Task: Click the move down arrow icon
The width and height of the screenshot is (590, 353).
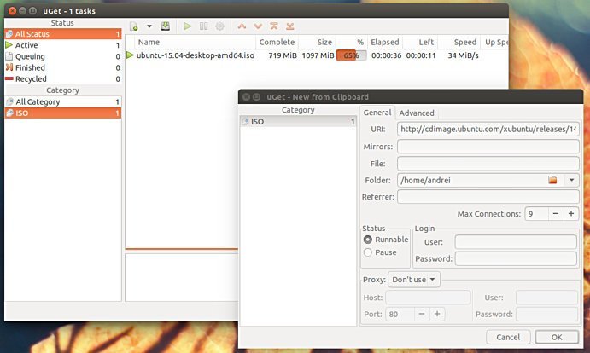Action: click(x=258, y=26)
